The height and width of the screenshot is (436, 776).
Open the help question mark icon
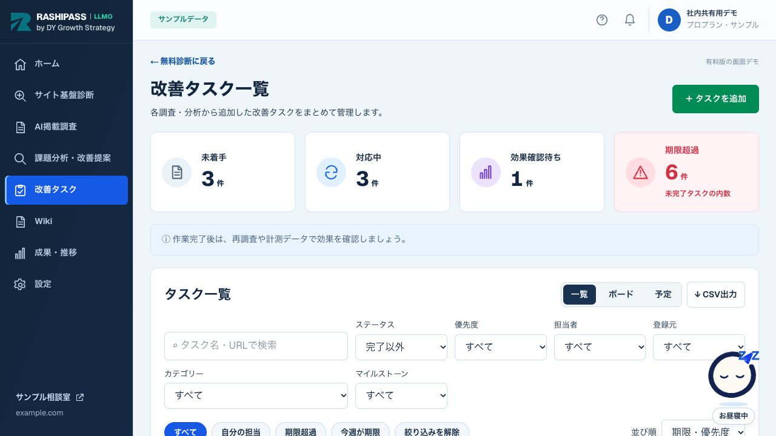[x=602, y=20]
